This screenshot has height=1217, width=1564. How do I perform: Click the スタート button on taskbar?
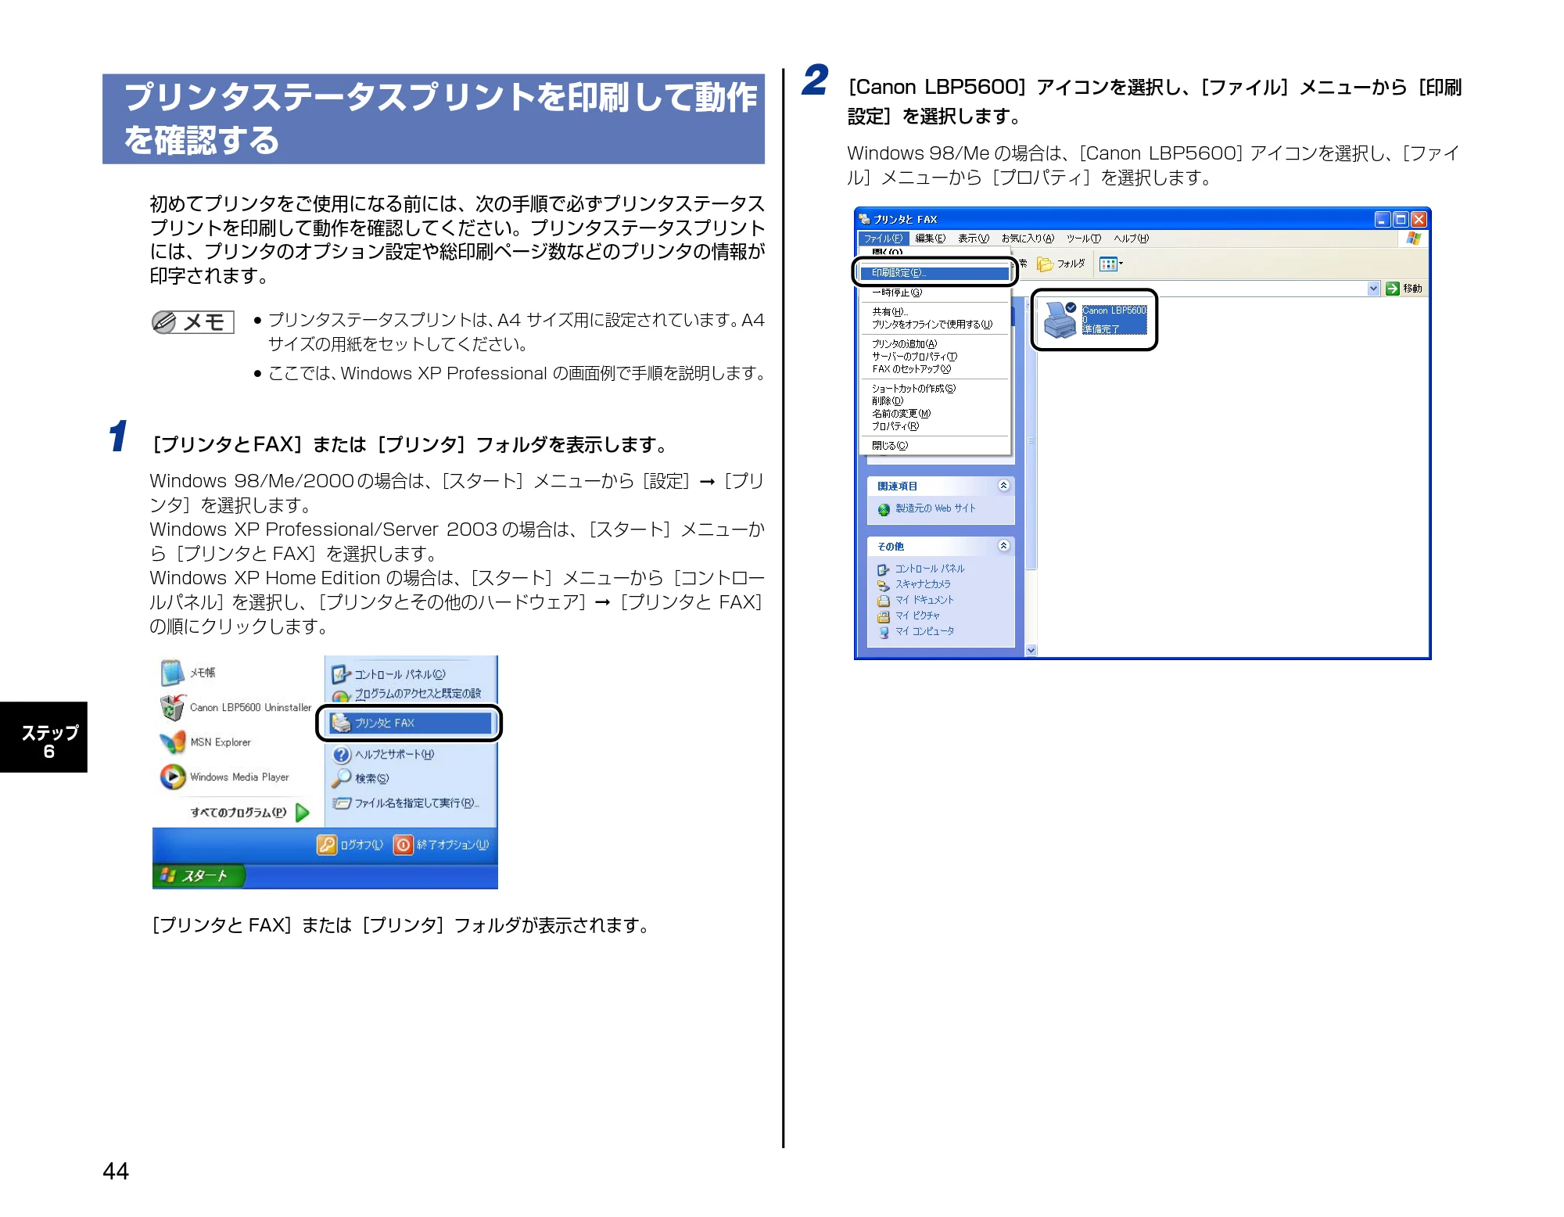pyautogui.click(x=199, y=876)
